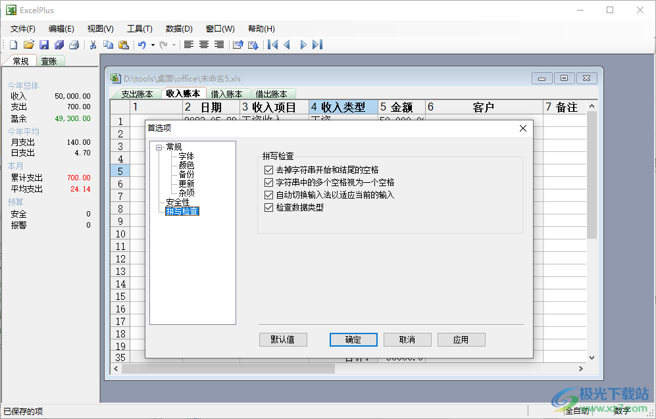Select 杂项 in preferences tree
This screenshot has width=656, height=419.
coord(186,193)
